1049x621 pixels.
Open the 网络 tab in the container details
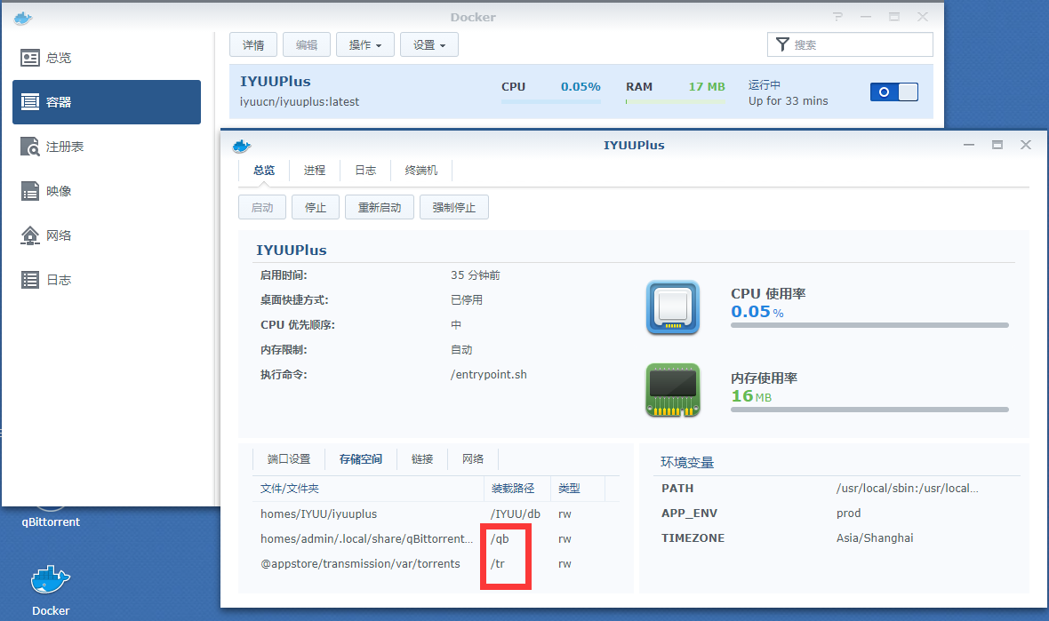[x=473, y=459]
